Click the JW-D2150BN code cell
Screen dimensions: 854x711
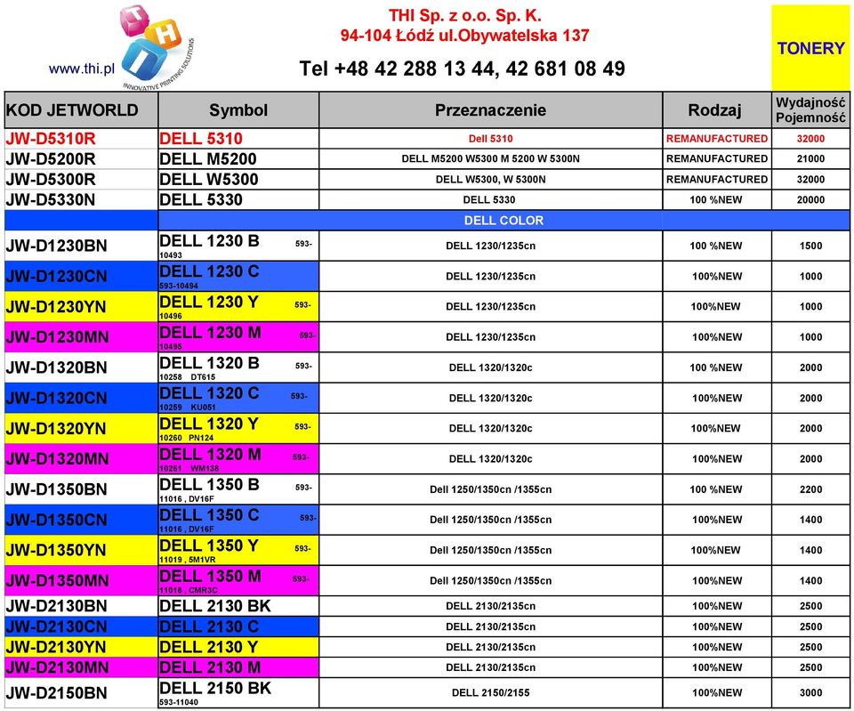[81, 693]
